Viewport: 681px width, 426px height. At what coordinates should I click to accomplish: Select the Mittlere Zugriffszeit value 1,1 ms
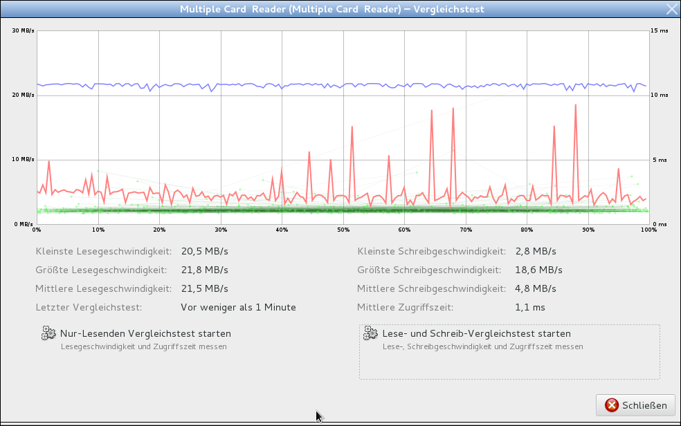point(531,307)
